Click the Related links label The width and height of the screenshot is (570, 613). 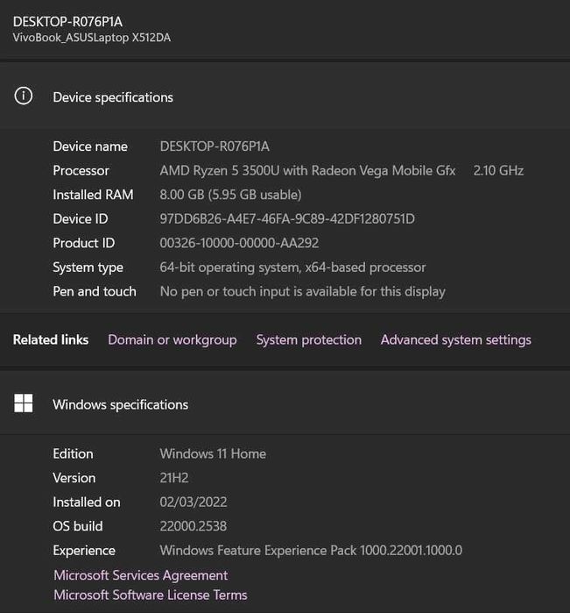point(51,339)
